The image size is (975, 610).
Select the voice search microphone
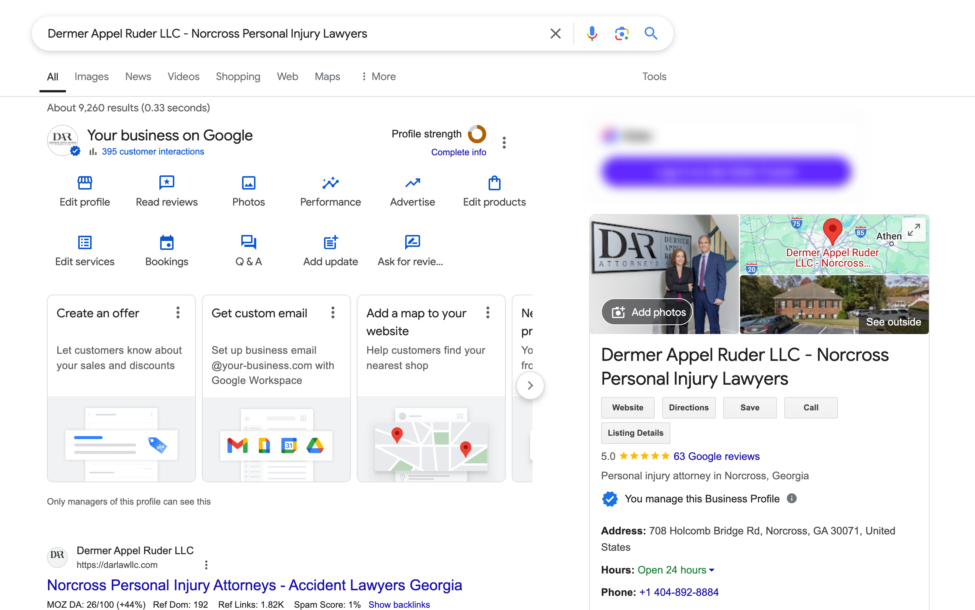591,34
